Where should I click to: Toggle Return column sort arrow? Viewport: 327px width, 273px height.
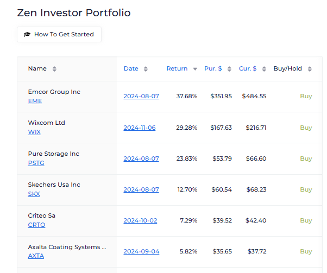pos(195,69)
